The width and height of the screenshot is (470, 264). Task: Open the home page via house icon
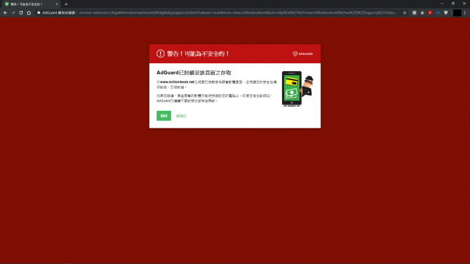click(x=29, y=13)
